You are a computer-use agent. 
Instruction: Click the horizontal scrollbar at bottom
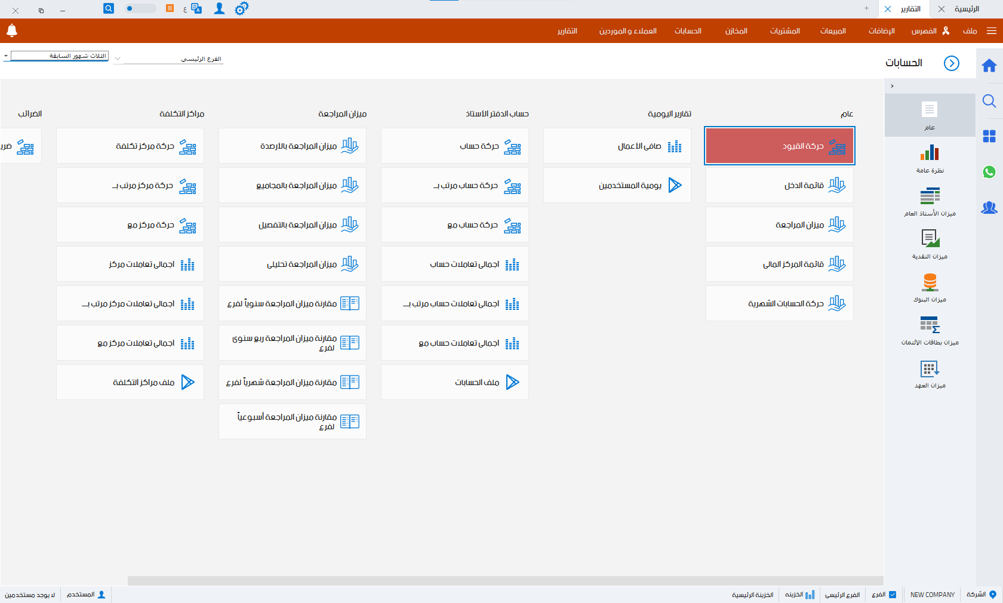click(x=505, y=581)
